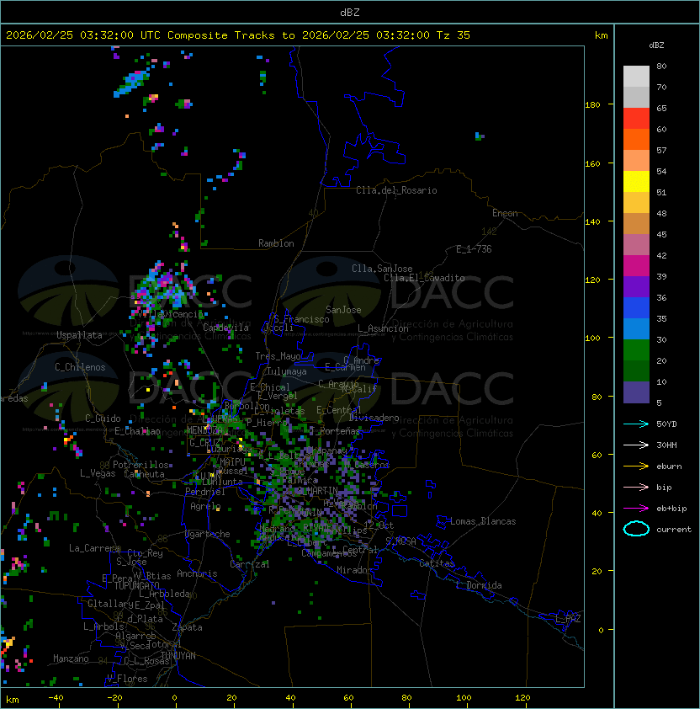Pick the bright yellow swatch below 54
Image resolution: width=700 pixels, height=709 pixels.
636,182
